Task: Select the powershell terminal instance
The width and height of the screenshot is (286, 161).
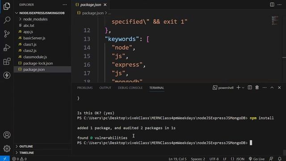Action: pyautogui.click(x=223, y=88)
